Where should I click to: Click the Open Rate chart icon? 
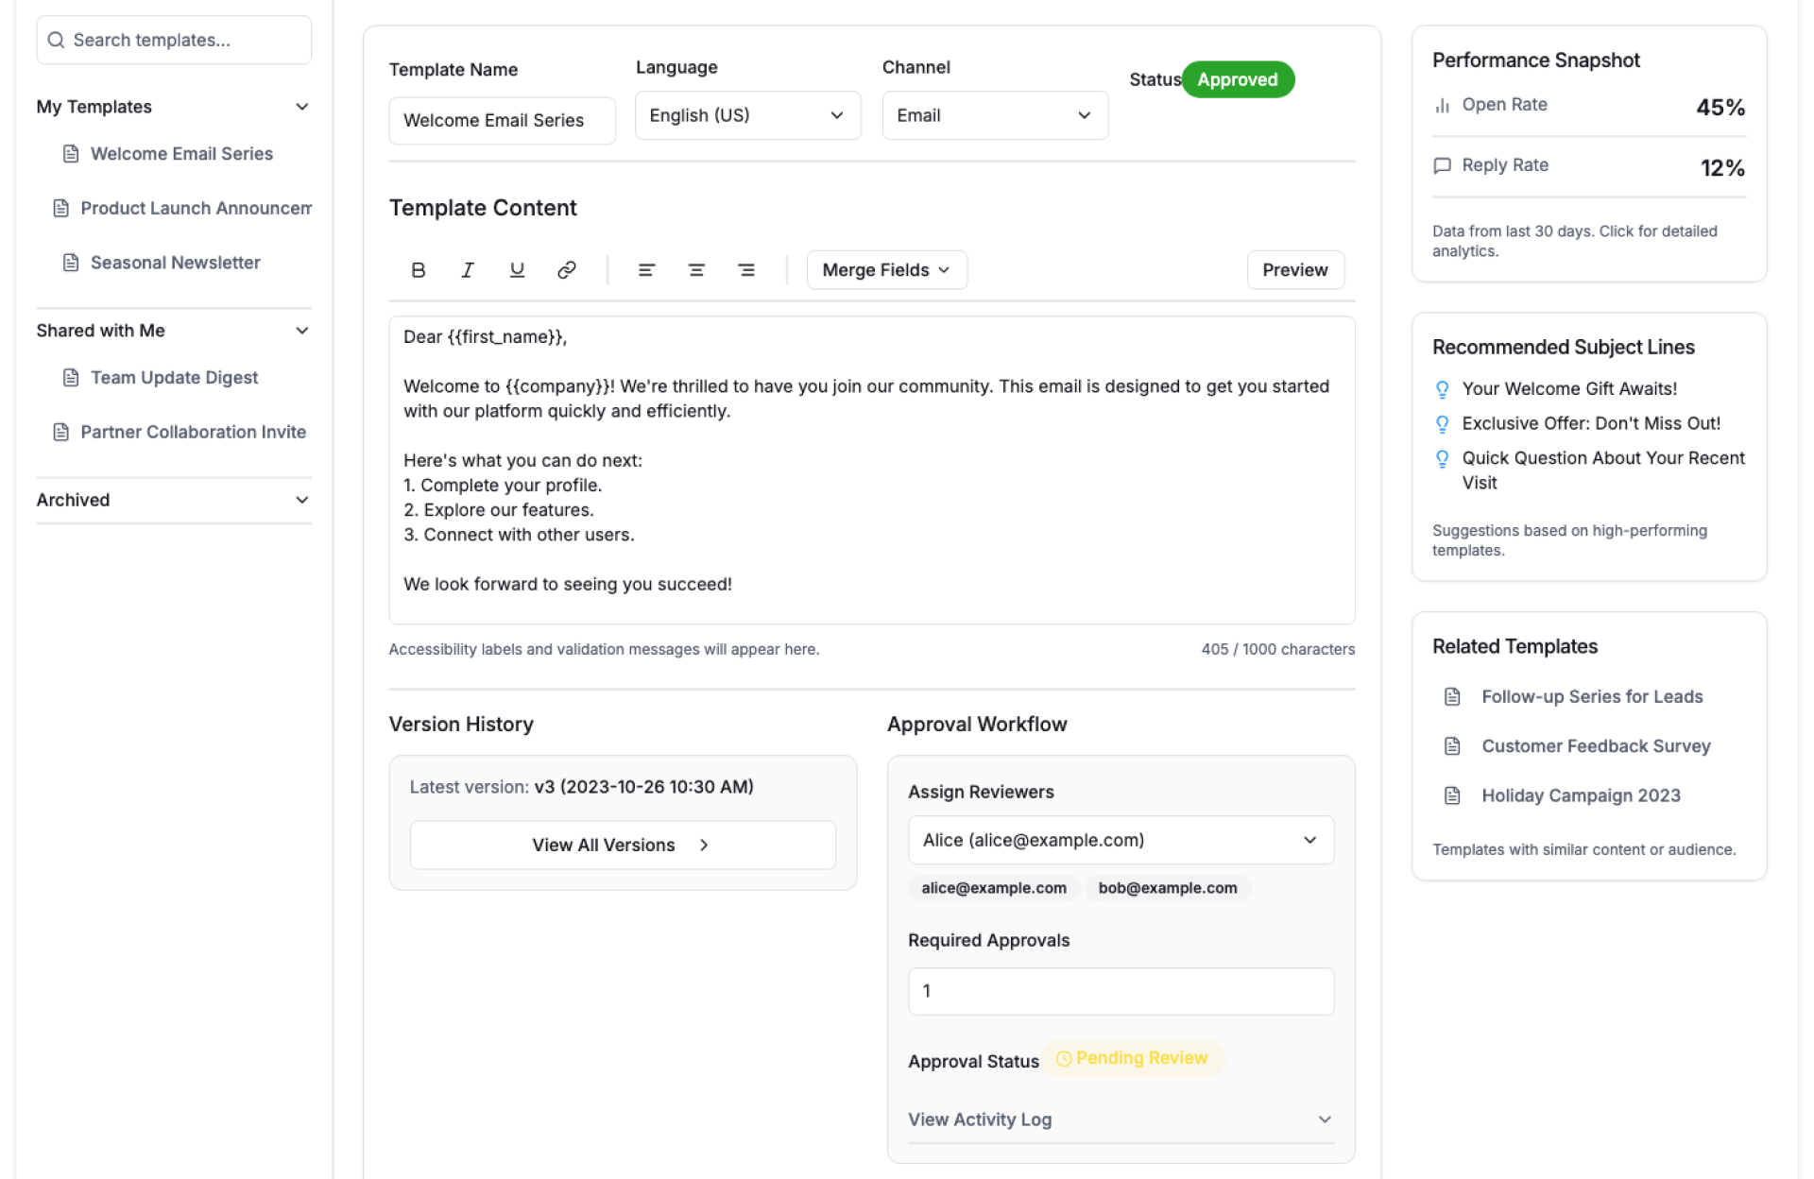pos(1442,105)
